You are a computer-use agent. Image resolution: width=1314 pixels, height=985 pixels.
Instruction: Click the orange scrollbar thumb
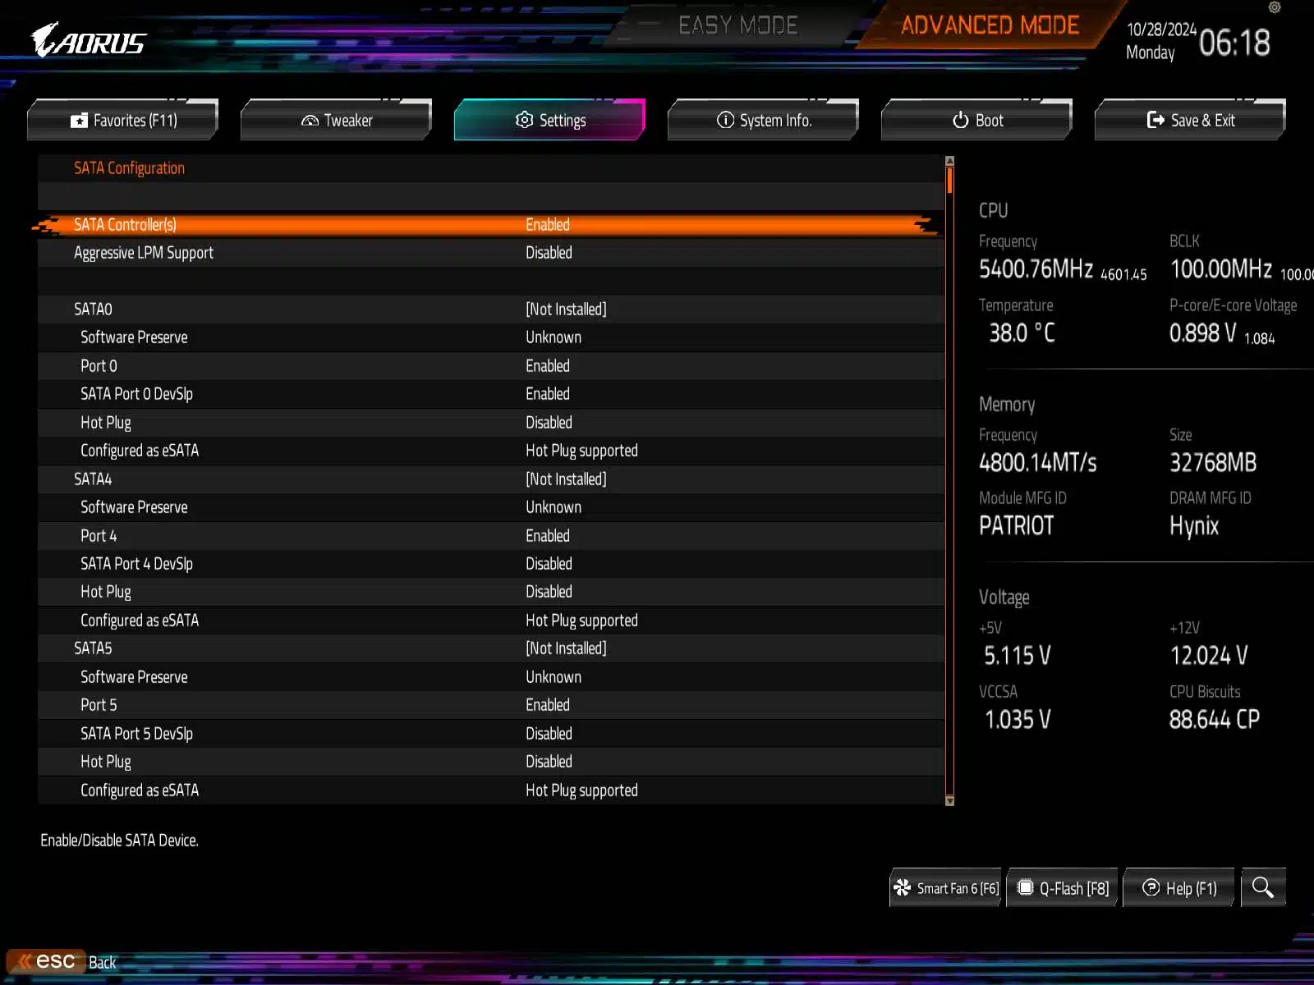click(x=949, y=181)
